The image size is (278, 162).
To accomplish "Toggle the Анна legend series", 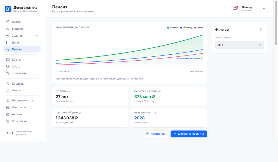I will tap(199, 28).
